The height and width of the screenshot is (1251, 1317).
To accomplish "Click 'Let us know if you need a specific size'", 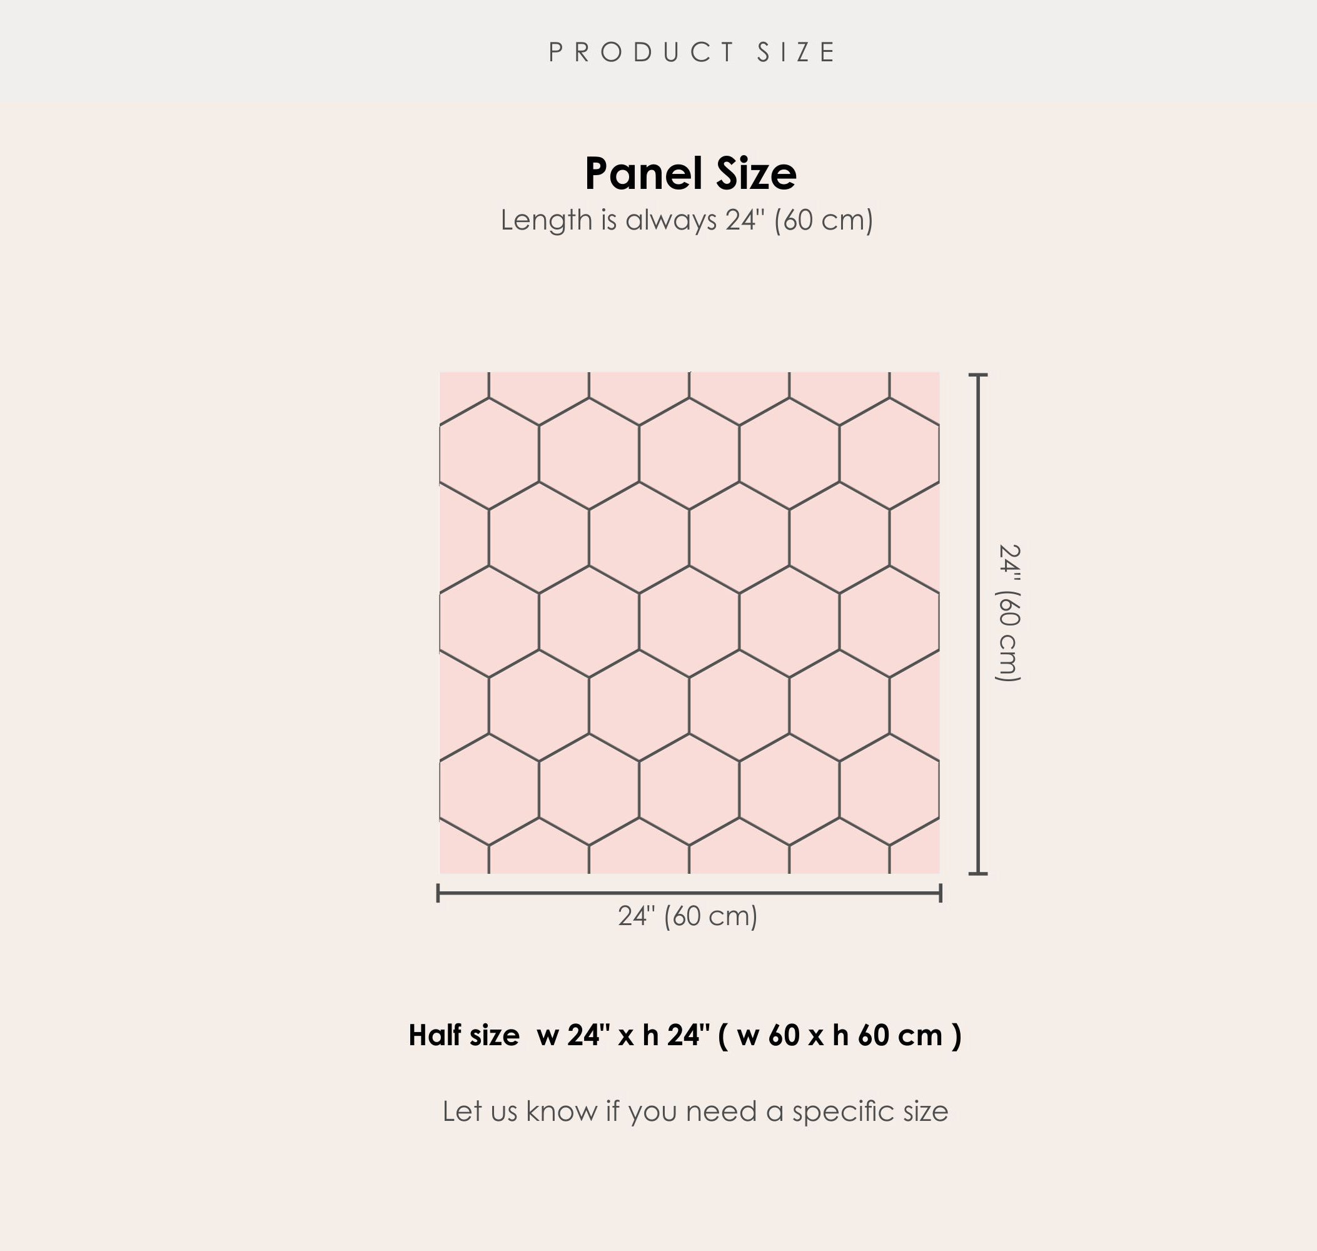I will point(695,1111).
